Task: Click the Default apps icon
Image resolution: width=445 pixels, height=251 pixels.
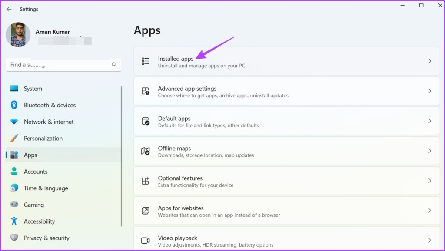Action: [145, 121]
